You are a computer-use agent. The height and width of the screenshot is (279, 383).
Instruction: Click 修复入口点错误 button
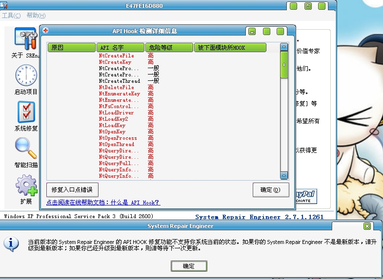point(72,190)
